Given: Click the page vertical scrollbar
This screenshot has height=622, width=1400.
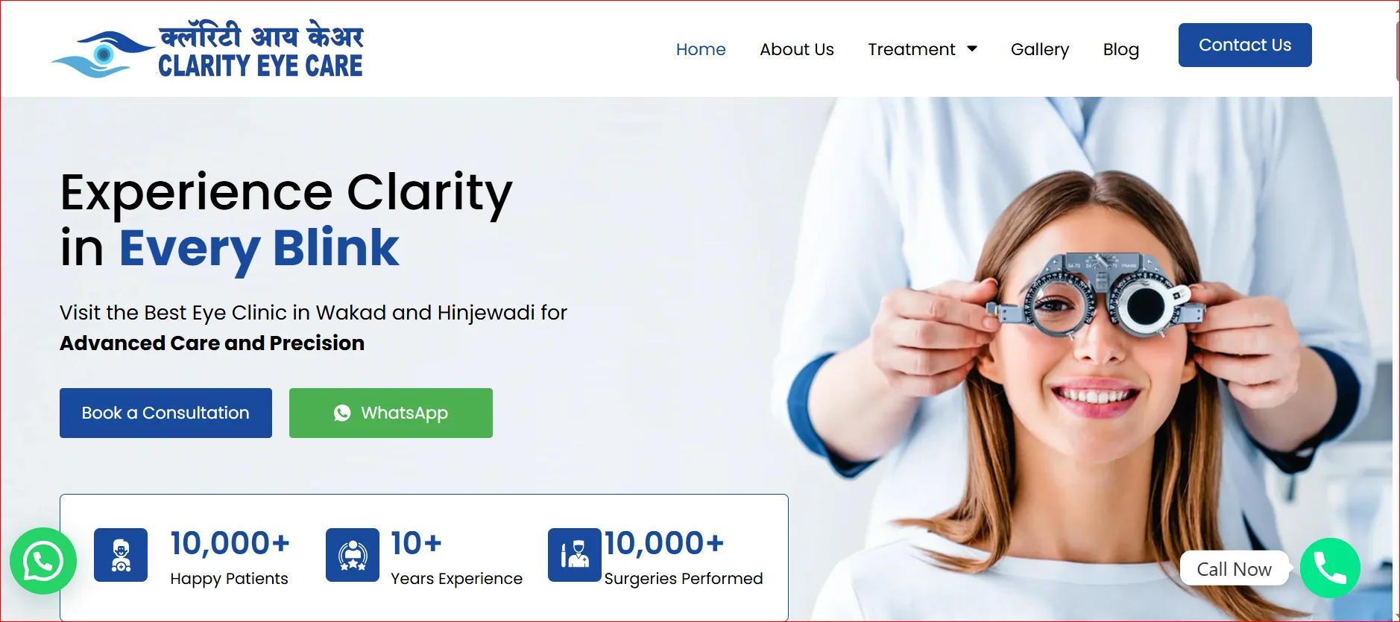Looking at the screenshot, I should pos(1396,311).
